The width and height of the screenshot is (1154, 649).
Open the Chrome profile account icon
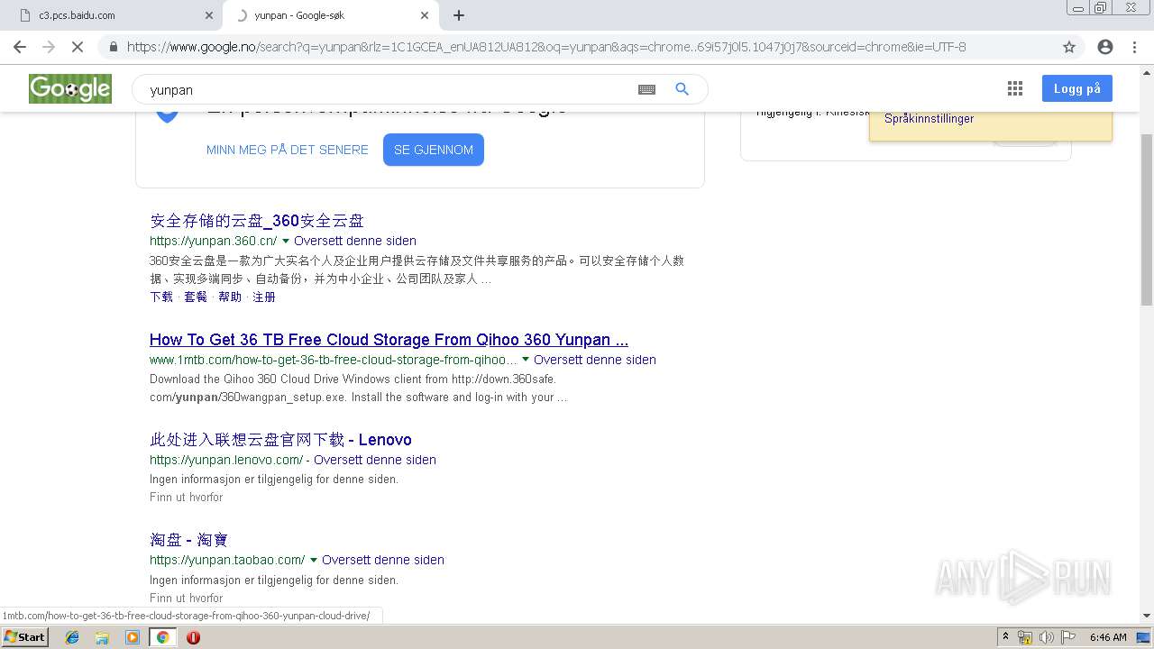(x=1105, y=47)
